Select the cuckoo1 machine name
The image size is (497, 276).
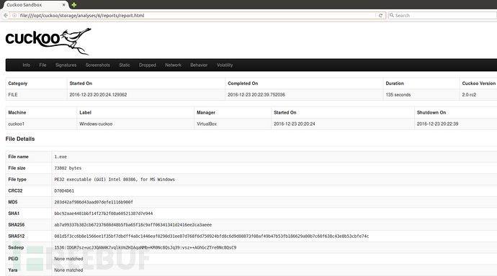[16, 124]
